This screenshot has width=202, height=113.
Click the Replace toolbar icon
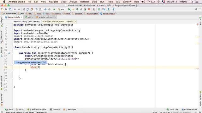pos(40,9)
